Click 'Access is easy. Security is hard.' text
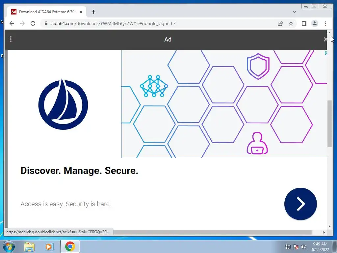This screenshot has height=253, width=337. pyautogui.click(x=66, y=204)
